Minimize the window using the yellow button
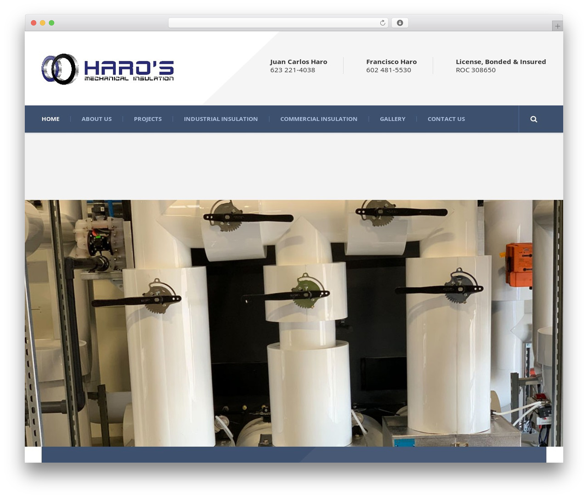Image resolution: width=588 pixels, height=498 pixels. 43,23
